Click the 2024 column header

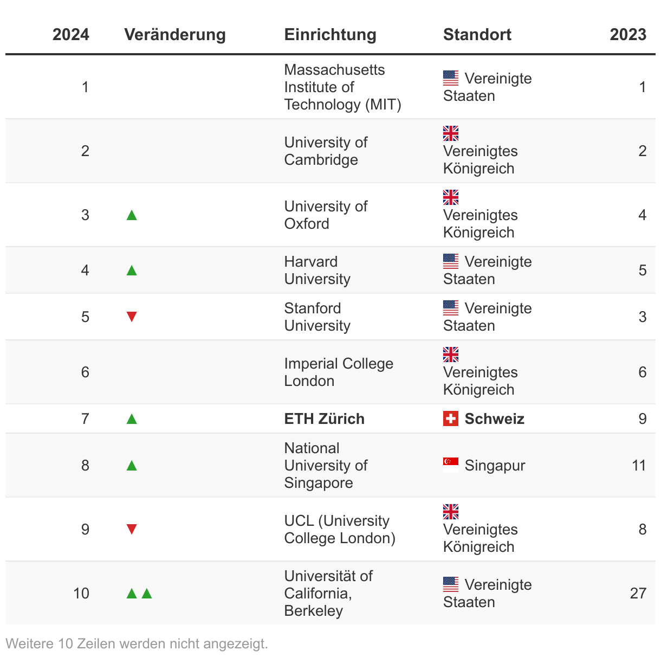(71, 35)
